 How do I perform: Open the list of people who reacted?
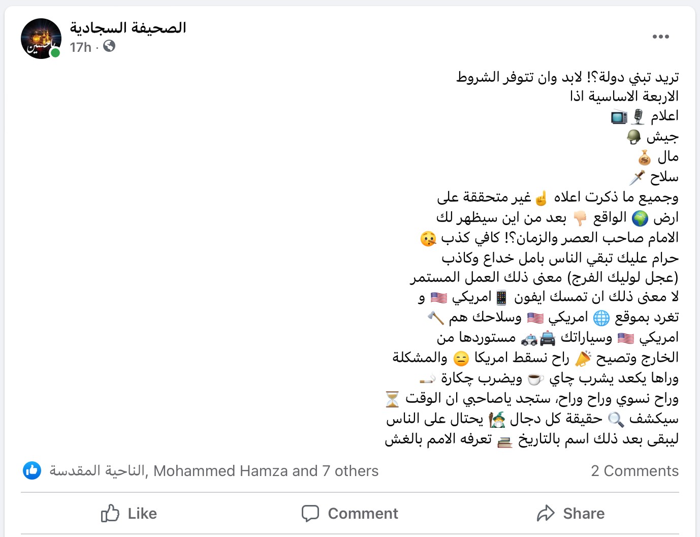coord(214,471)
